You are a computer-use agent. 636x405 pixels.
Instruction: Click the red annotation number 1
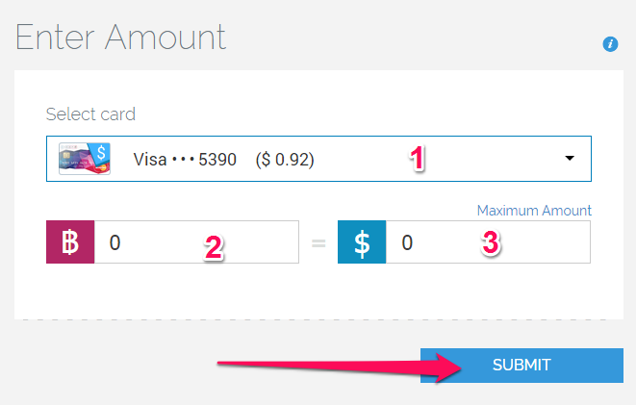pos(417,158)
